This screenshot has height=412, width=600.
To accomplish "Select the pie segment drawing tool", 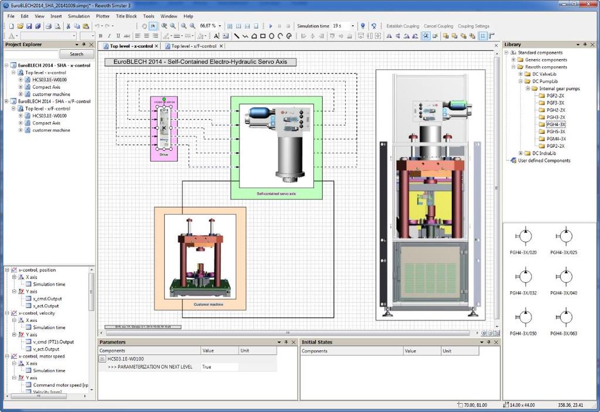I will [x=289, y=36].
